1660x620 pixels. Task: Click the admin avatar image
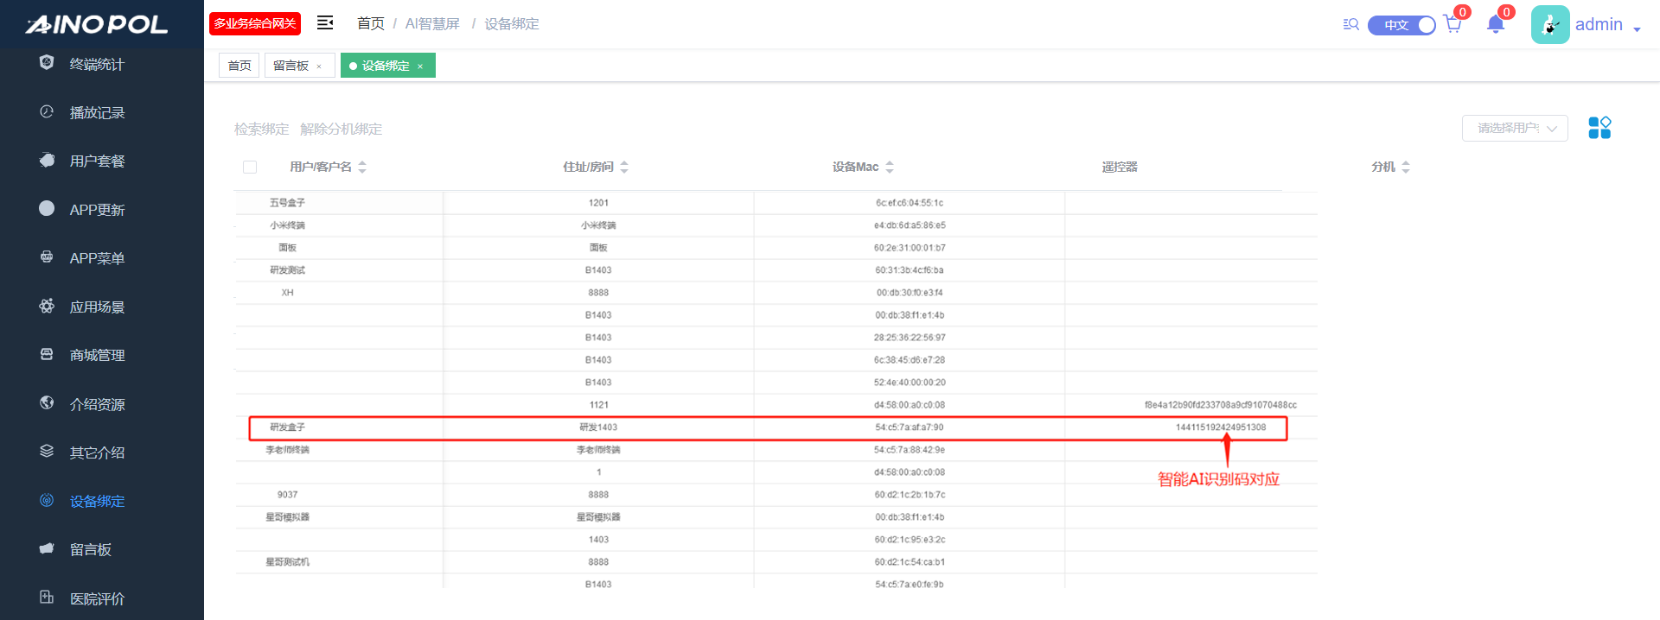pyautogui.click(x=1549, y=25)
